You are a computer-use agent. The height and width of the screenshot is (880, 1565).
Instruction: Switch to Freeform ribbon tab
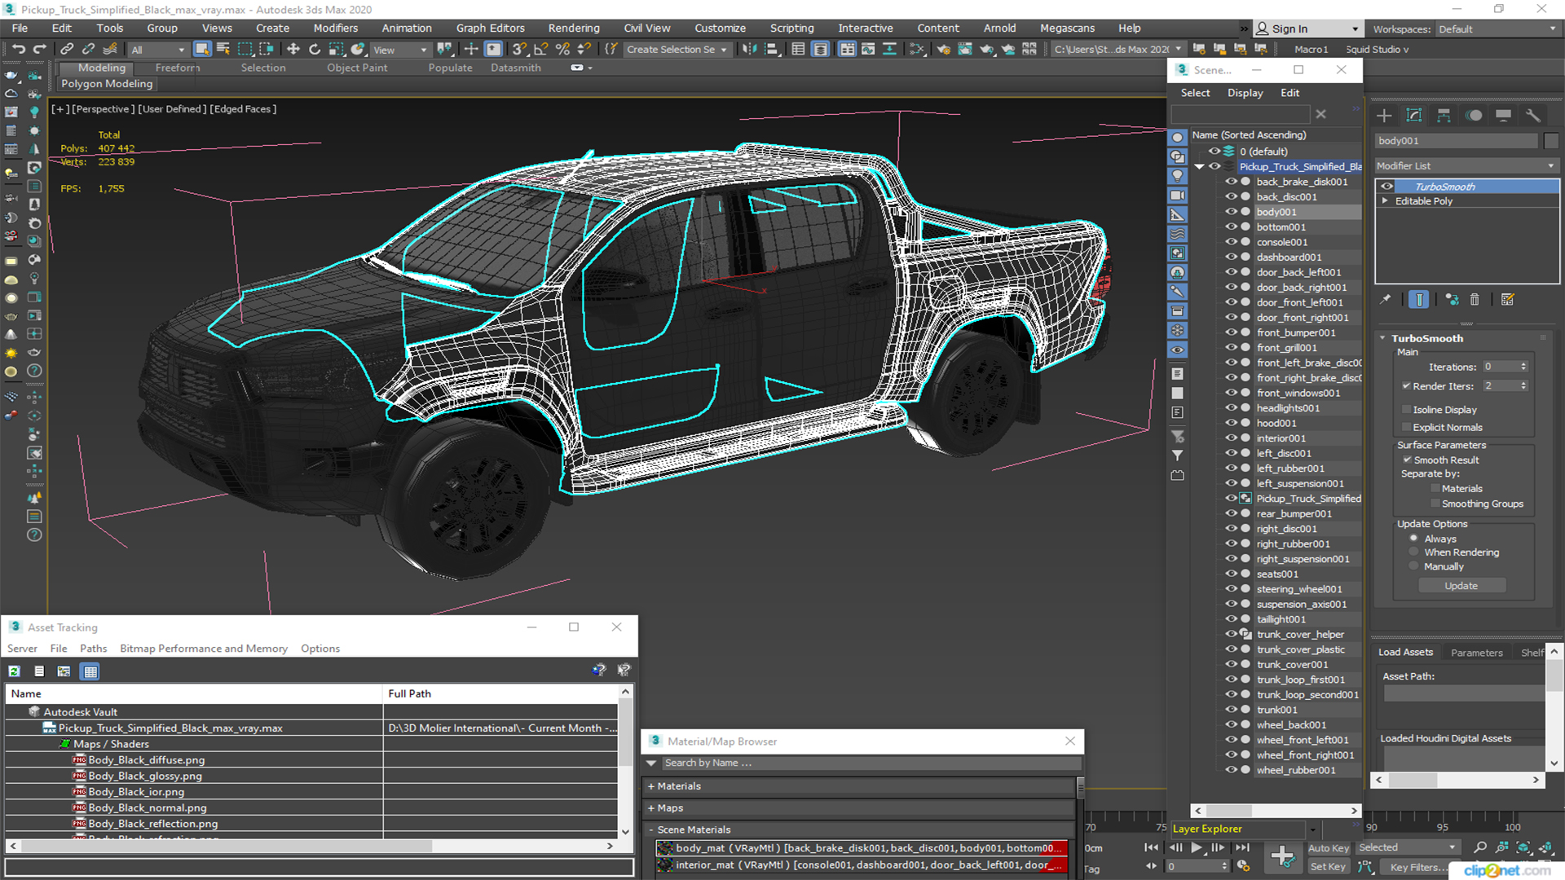click(x=178, y=68)
